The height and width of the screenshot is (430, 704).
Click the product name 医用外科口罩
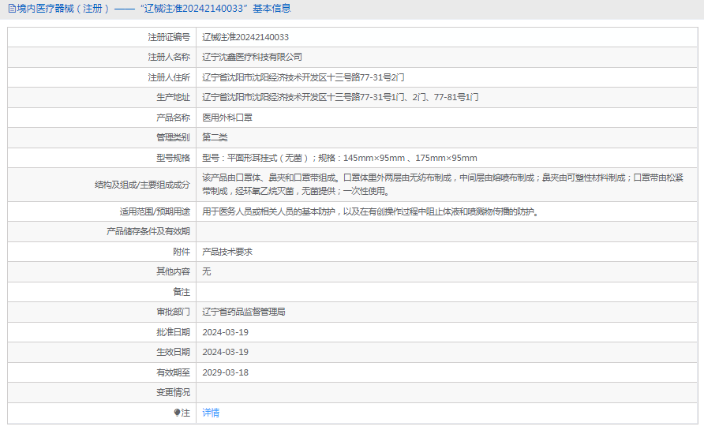pos(227,118)
